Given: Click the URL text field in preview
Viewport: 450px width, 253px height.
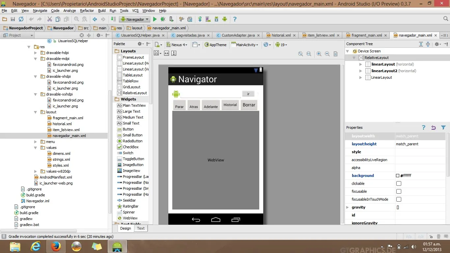Looking at the screenshot, I should pyautogui.click(x=211, y=95).
